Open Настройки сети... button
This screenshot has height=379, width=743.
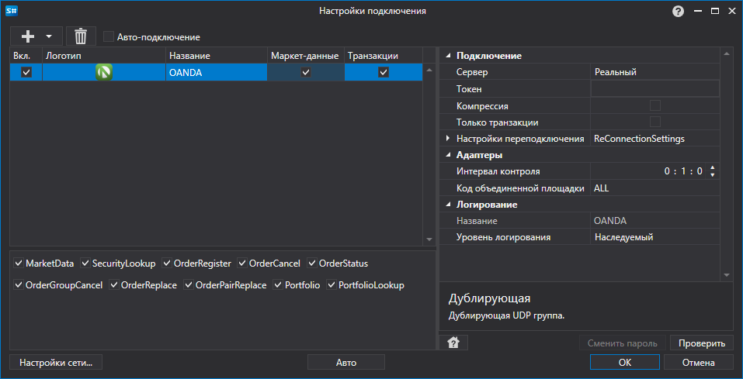tap(56, 363)
